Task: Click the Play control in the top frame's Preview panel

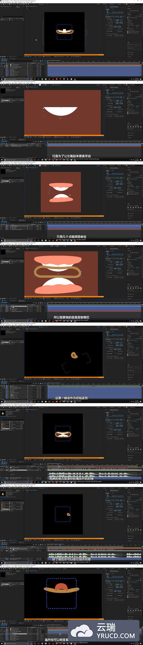Action: (x=134, y=11)
